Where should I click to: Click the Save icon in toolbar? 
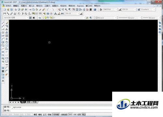point(11,9)
